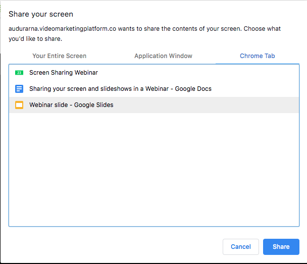307x264 pixels.
Task: Select the Screen Sharing Webinar tab entry
Action: 154,73
